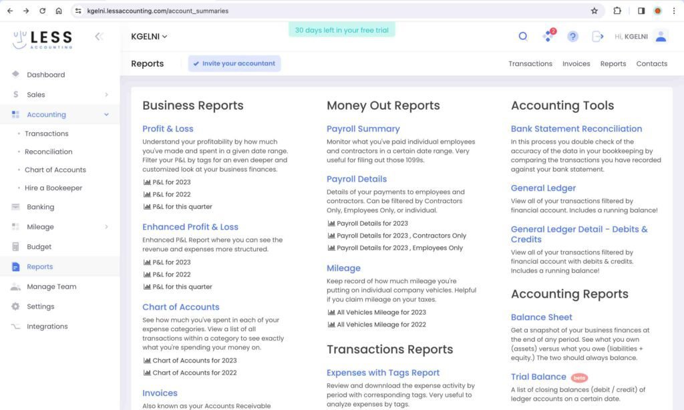
Task: Select the Reports document icon in sidebar
Action: (15, 267)
